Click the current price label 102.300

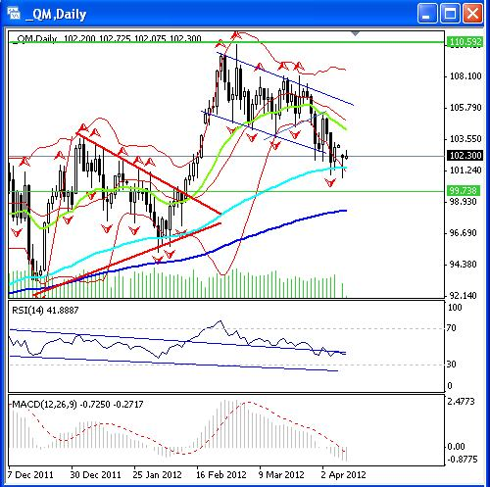465,155
